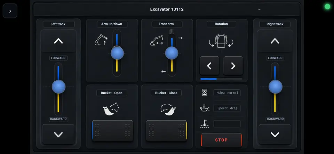Click the Arm up/down label
334x154 pixels.
[x=112, y=24]
